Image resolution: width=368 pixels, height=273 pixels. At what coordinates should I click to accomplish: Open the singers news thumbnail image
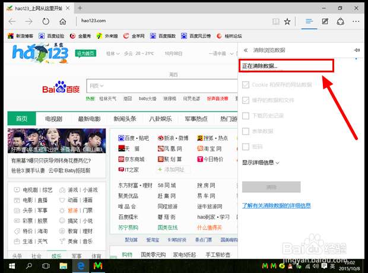tap(56, 141)
